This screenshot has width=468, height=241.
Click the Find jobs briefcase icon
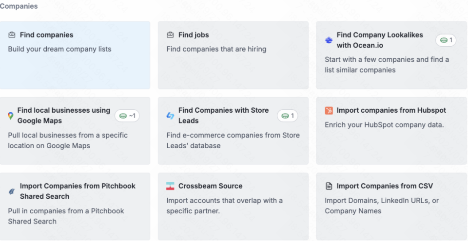pos(170,35)
